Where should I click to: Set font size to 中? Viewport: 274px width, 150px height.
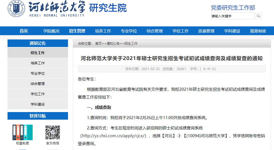(x=209, y=69)
